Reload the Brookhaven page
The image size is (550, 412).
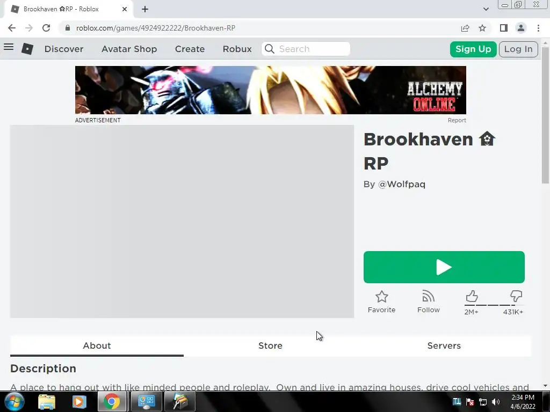tap(46, 28)
